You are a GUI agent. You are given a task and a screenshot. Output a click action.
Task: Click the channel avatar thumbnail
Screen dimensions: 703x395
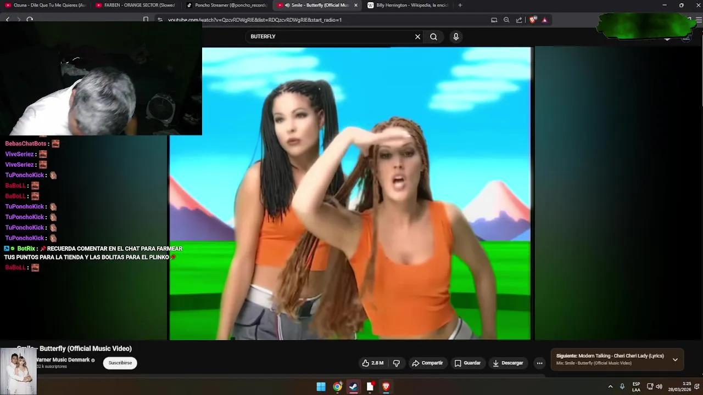pyautogui.click(x=18, y=371)
